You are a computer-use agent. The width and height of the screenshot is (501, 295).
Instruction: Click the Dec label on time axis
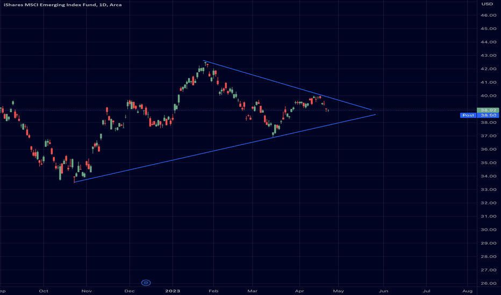130,291
